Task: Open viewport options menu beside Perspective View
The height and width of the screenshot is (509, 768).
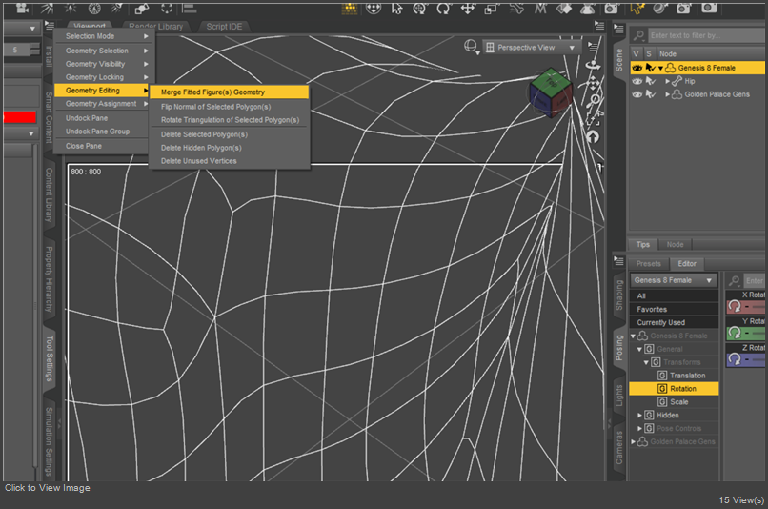Action: coord(593,47)
